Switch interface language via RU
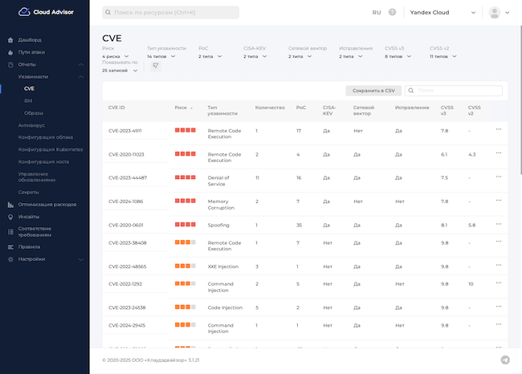This screenshot has width=522, height=374. (x=376, y=13)
